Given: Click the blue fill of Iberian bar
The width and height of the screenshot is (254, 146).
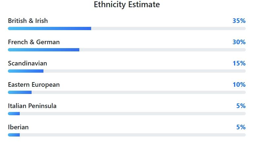Looking at the screenshot, I should click(x=14, y=135).
